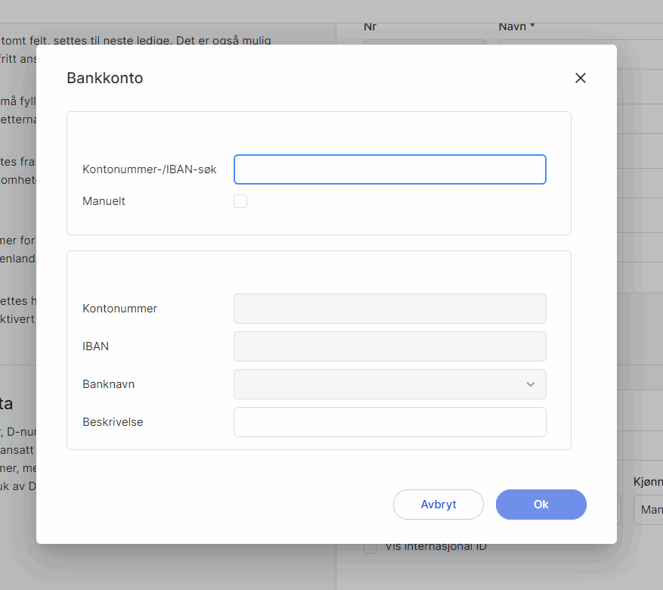
Task: Click the chevron arrow in the Banknavn field
Action: click(x=531, y=384)
